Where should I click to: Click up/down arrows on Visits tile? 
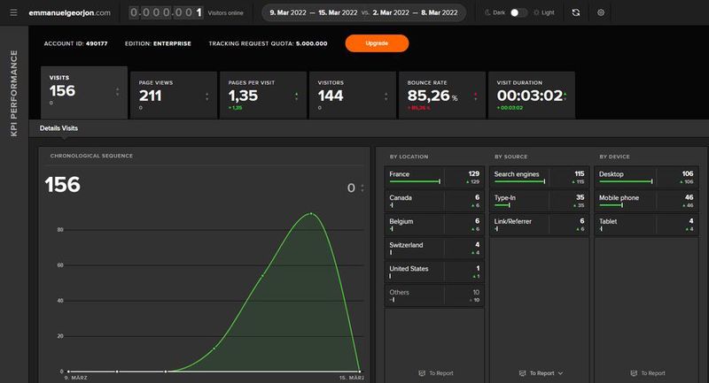click(117, 93)
